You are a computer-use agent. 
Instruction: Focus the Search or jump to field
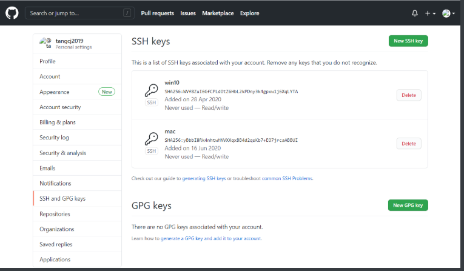point(79,13)
